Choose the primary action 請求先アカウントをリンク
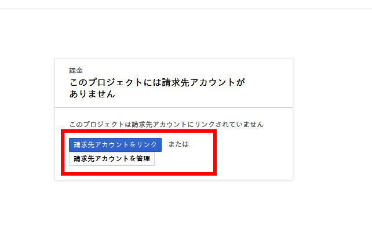 pos(115,145)
